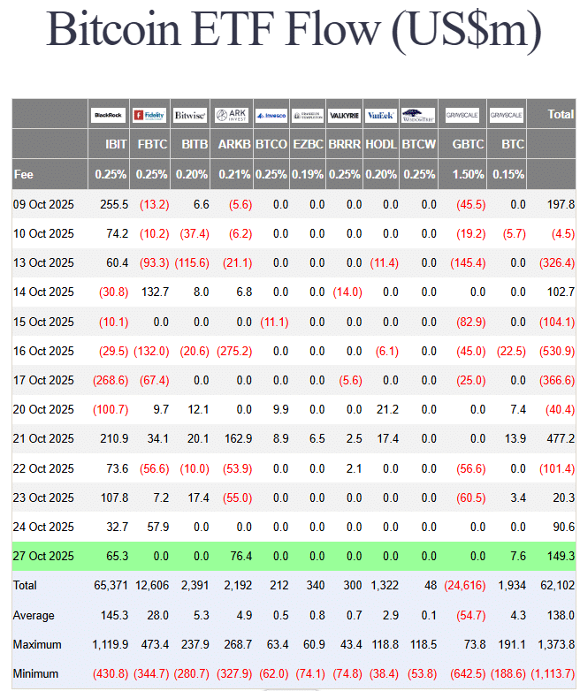The height and width of the screenshot is (691, 580).
Task: Click the WisdomTree logo
Action: pos(417,115)
